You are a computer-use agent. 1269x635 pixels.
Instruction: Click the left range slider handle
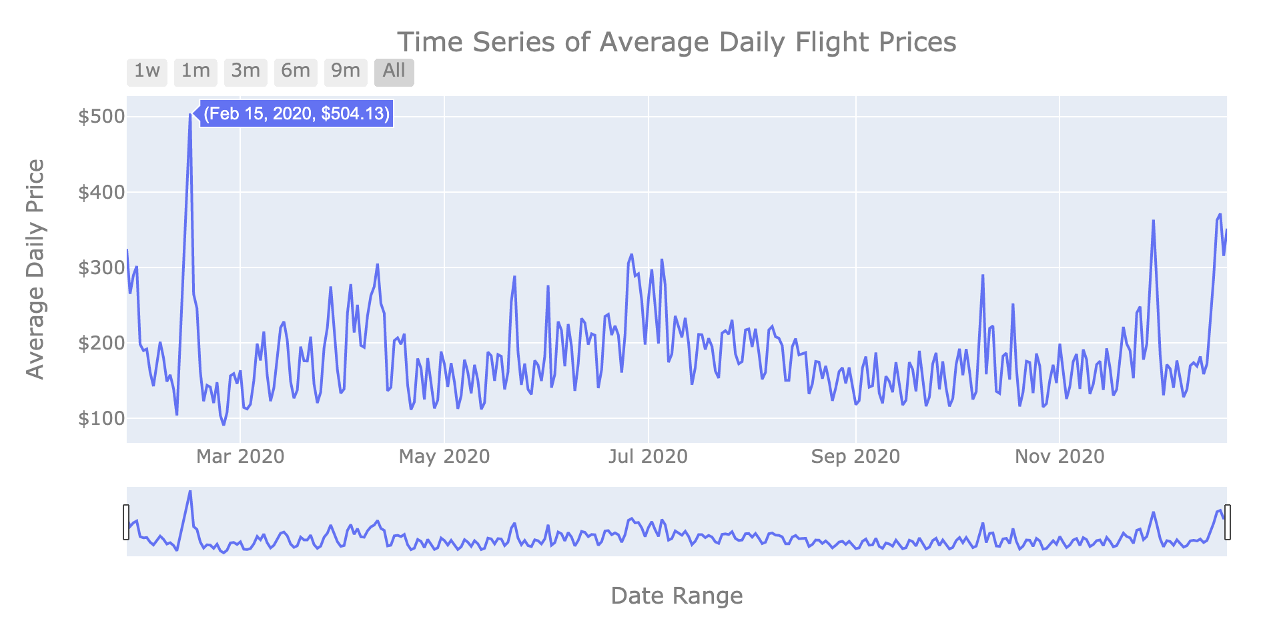(x=126, y=522)
